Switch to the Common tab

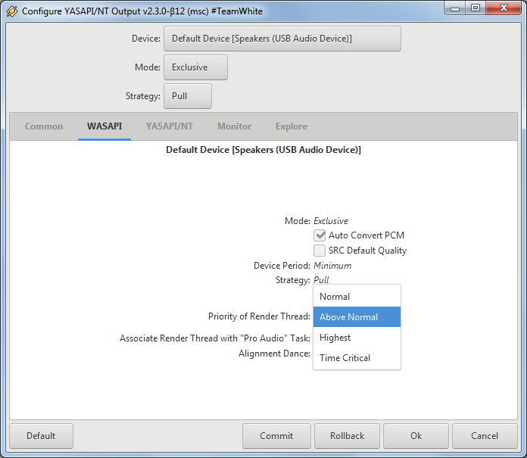[x=44, y=126]
